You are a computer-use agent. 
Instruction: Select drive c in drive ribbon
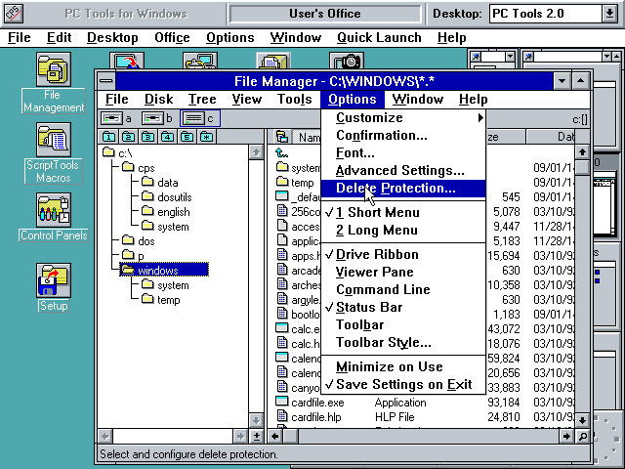199,118
